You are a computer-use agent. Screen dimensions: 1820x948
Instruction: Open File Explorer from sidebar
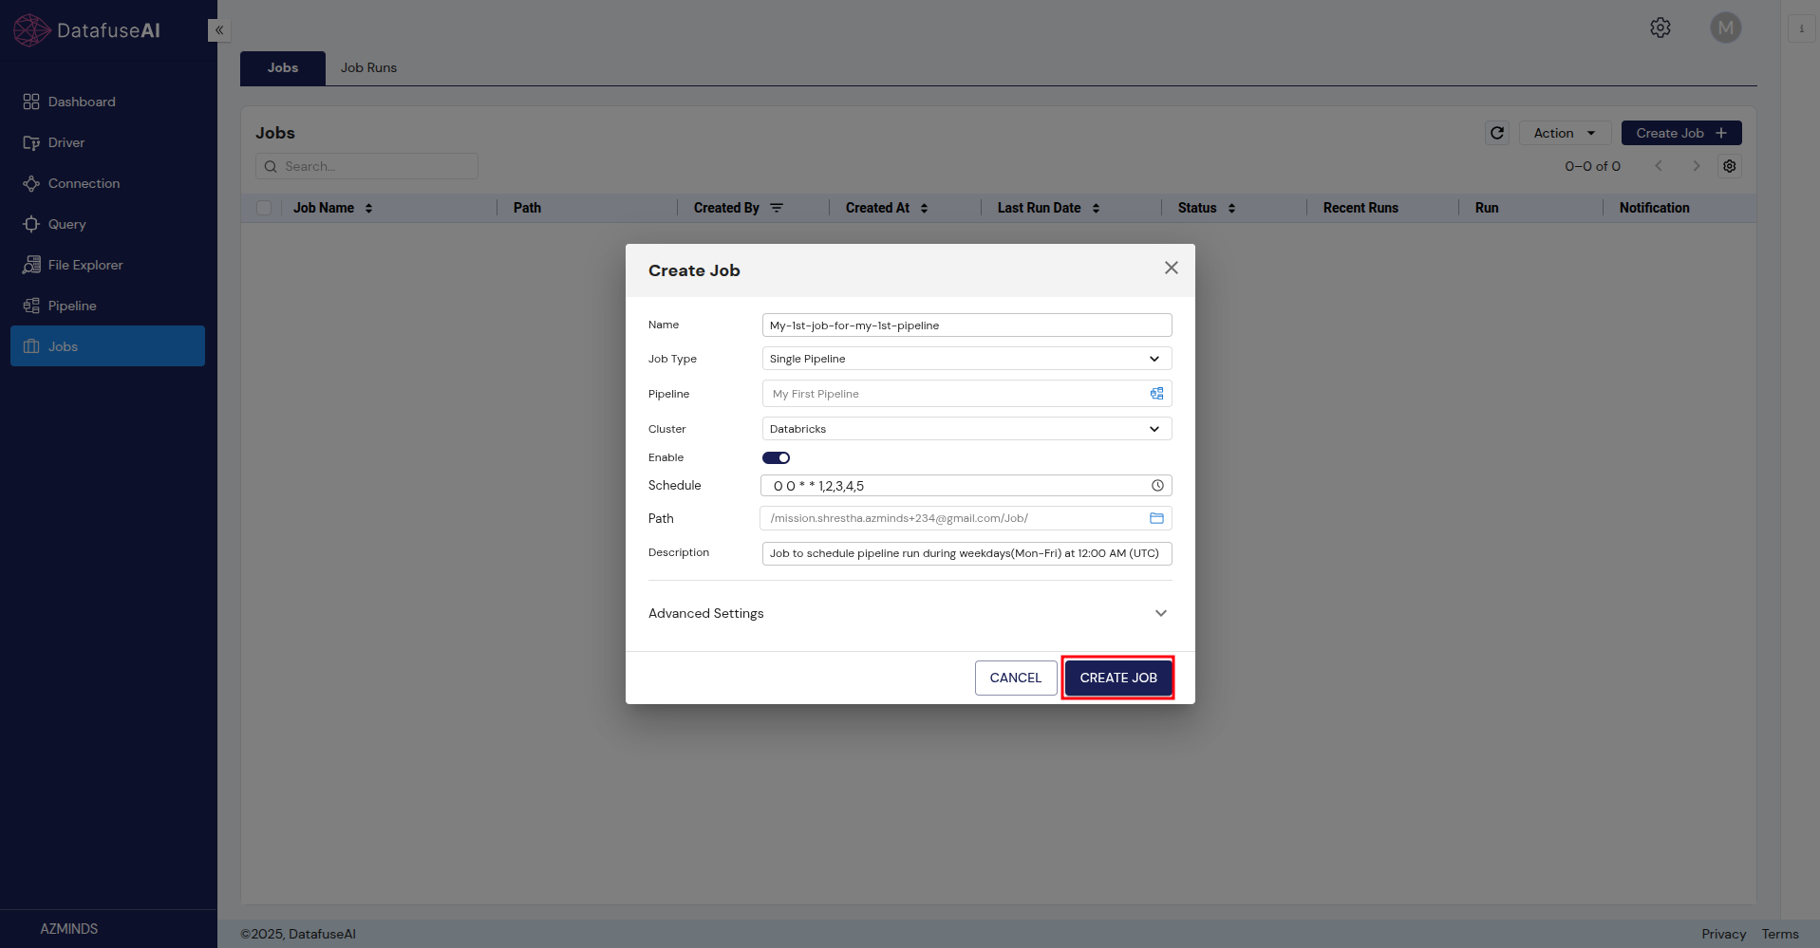[85, 265]
